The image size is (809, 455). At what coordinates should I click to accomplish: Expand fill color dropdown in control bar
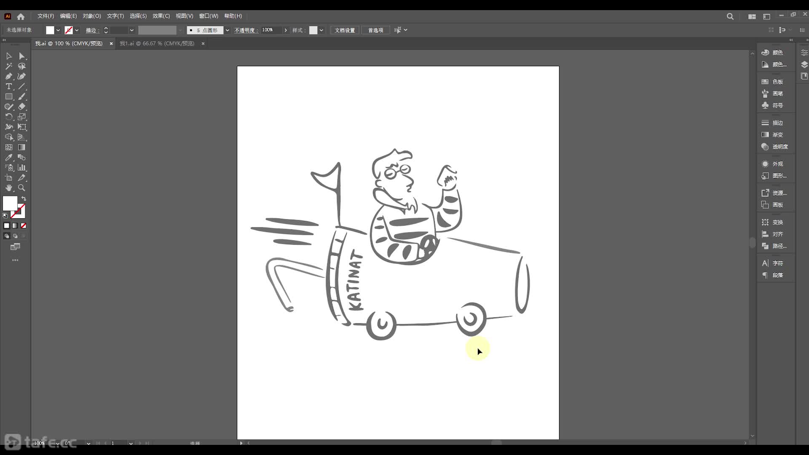tap(58, 30)
